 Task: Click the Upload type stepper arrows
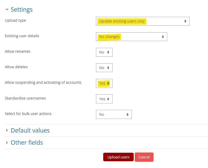(x=186, y=21)
